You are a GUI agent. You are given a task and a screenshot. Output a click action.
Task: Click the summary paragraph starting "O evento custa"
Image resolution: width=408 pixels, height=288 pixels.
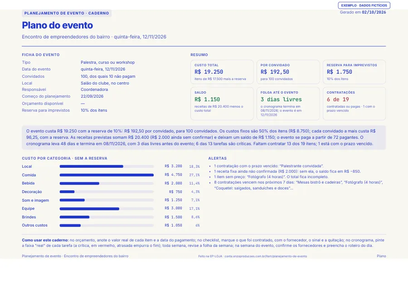[x=204, y=137]
